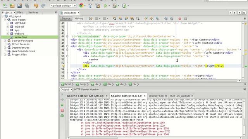Select the Chrome browser icon
This screenshot has width=248, height=139.
coord(81,6)
